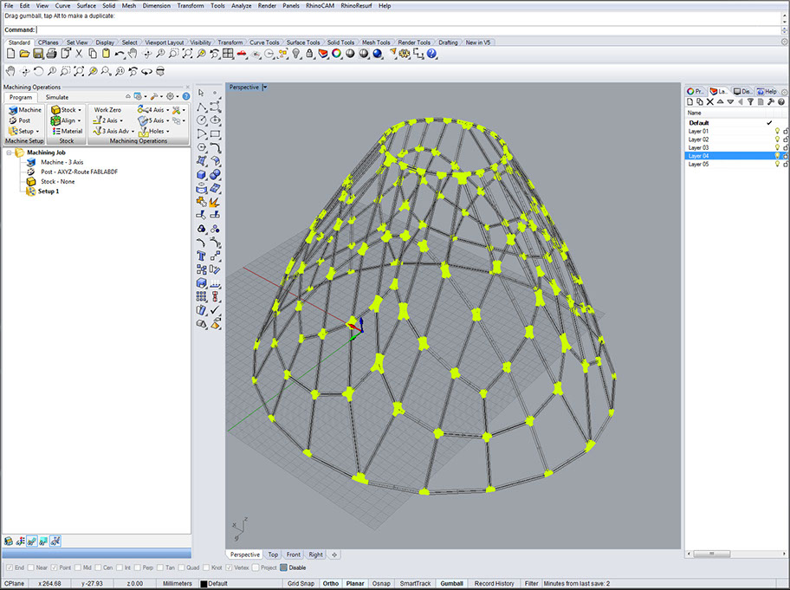Image resolution: width=790 pixels, height=590 pixels.
Task: Open the RhinoCAM menu
Action: pos(320,5)
